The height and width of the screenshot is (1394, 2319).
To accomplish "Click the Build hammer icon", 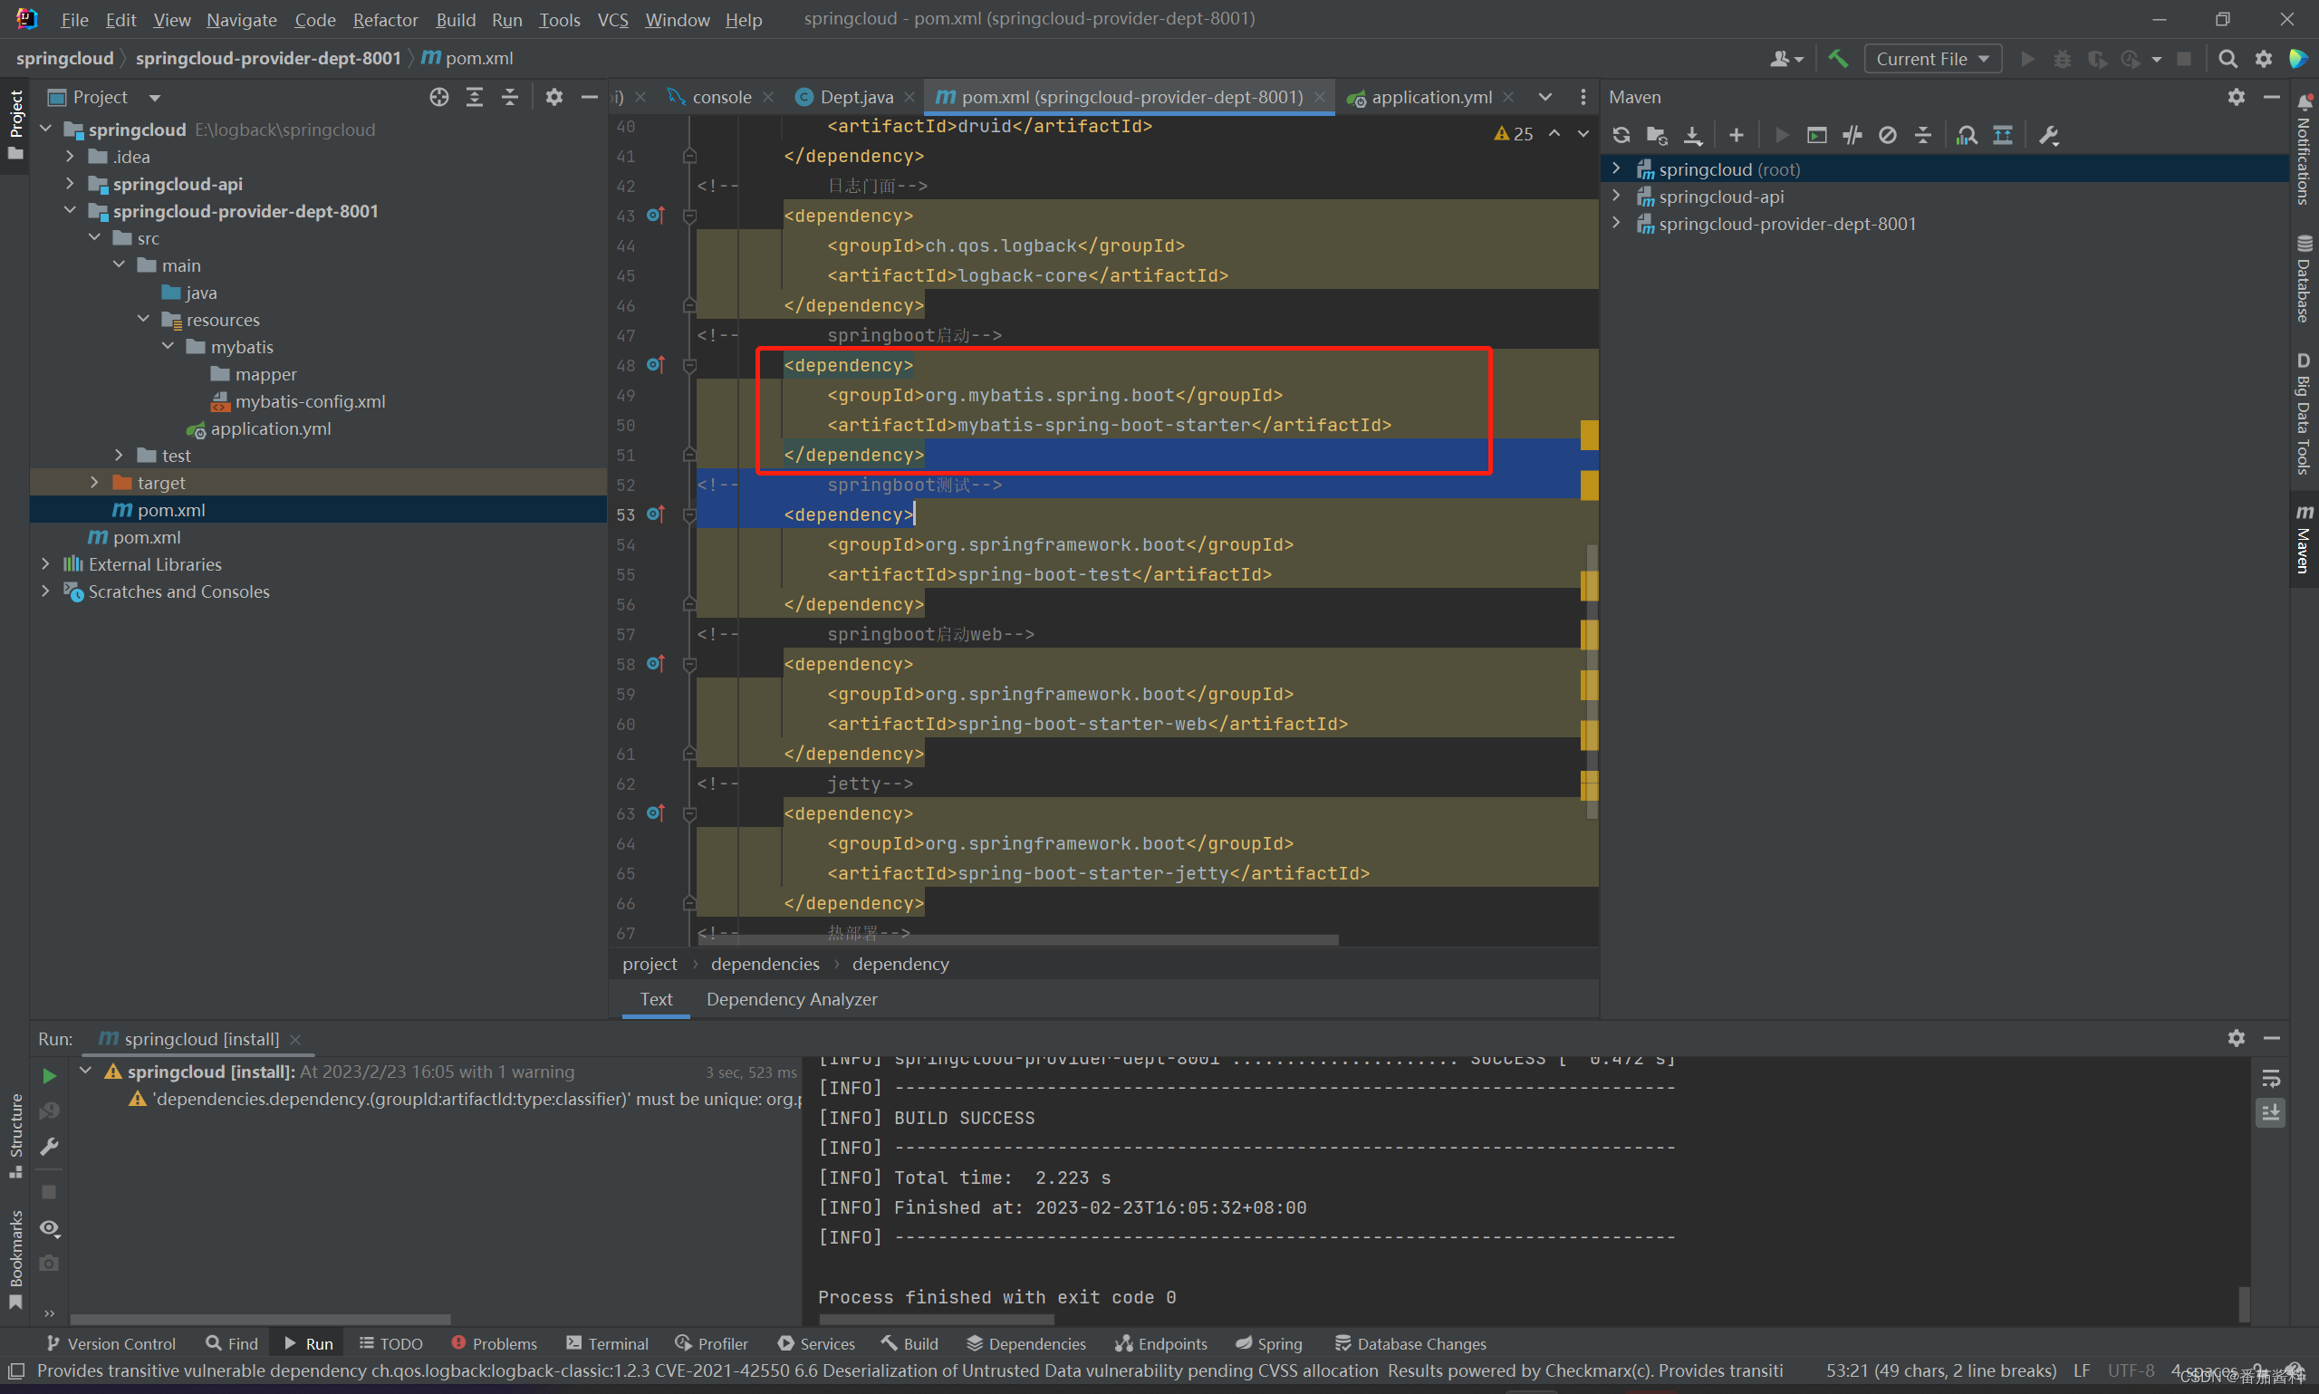I will pos(1838,58).
